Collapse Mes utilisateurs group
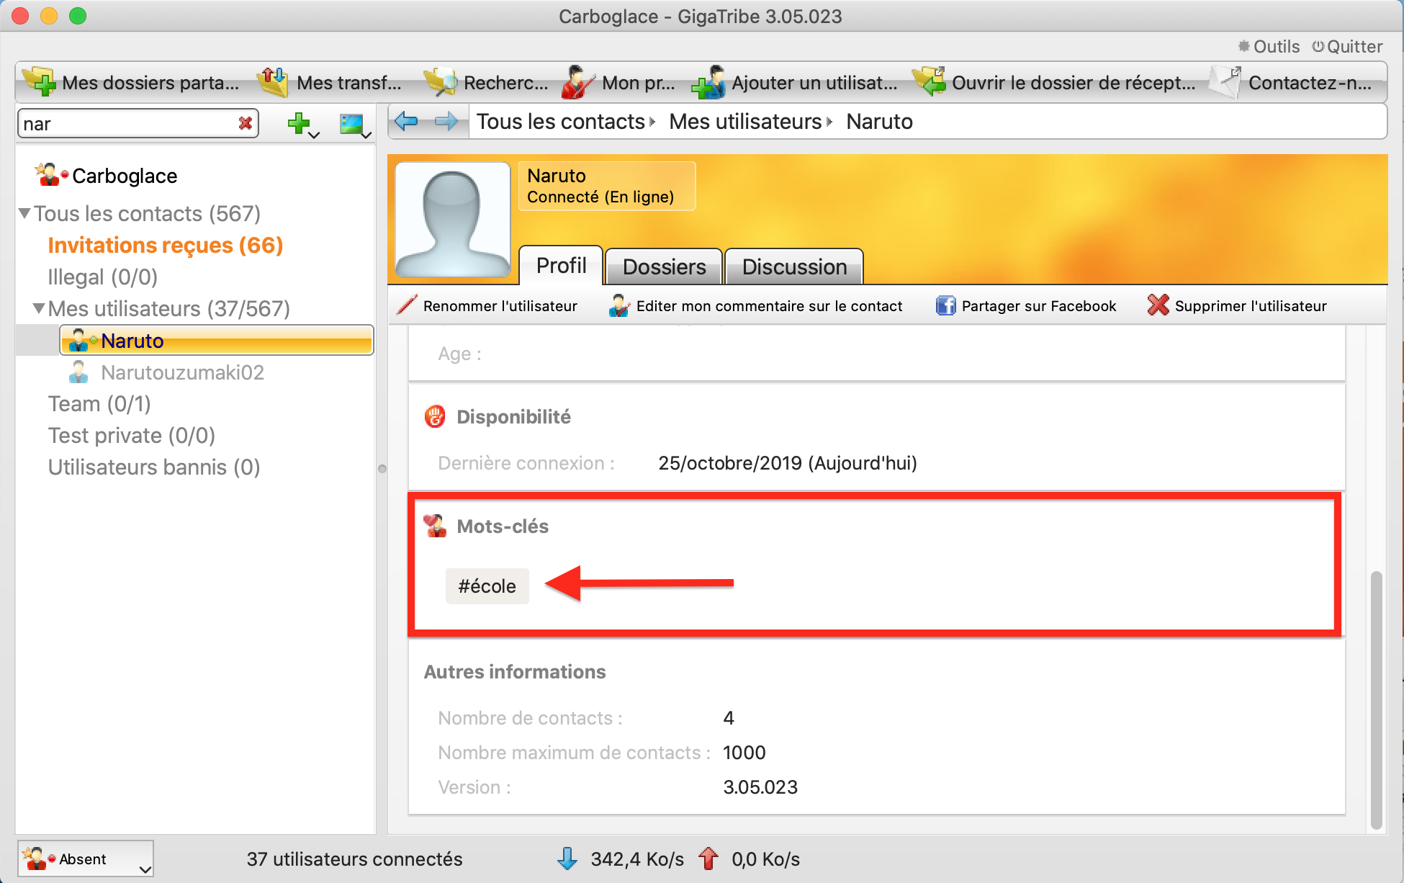1404x883 pixels. (39, 308)
